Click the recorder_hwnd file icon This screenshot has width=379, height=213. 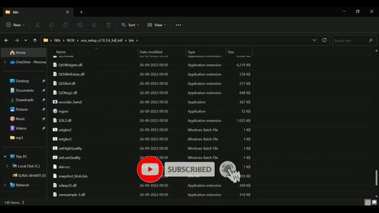[55, 102]
